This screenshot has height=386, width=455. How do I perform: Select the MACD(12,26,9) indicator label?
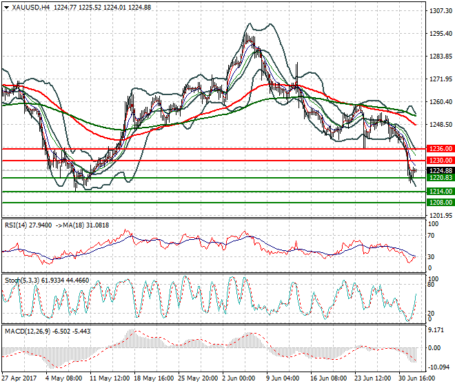pyautogui.click(x=26, y=332)
